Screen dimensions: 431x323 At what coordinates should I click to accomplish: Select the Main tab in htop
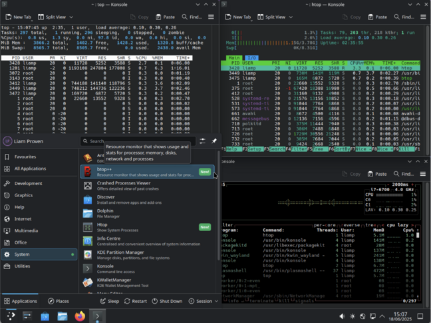[x=234, y=58]
